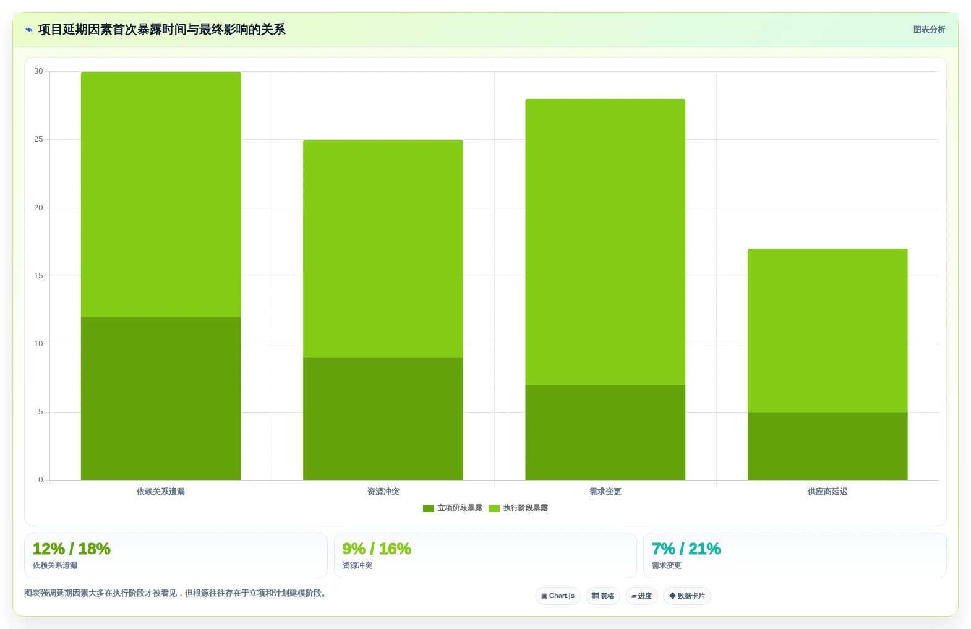This screenshot has height=629, width=971.
Task: Click the lightning icon beside the chart title
Action: click(28, 30)
